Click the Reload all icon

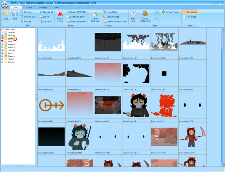41,12
